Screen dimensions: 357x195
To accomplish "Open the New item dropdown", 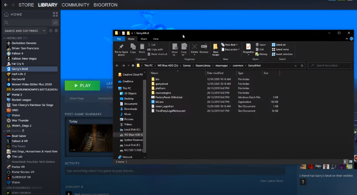I will (230, 45).
